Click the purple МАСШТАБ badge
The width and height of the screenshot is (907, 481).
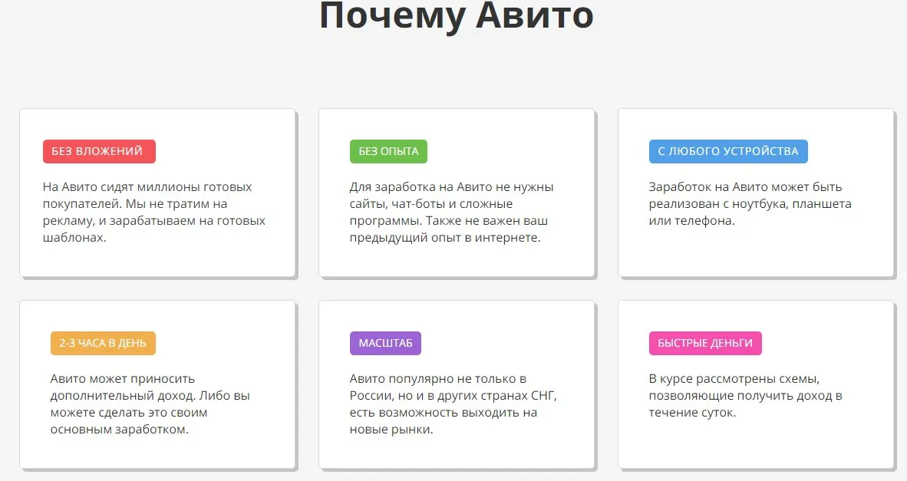(385, 343)
